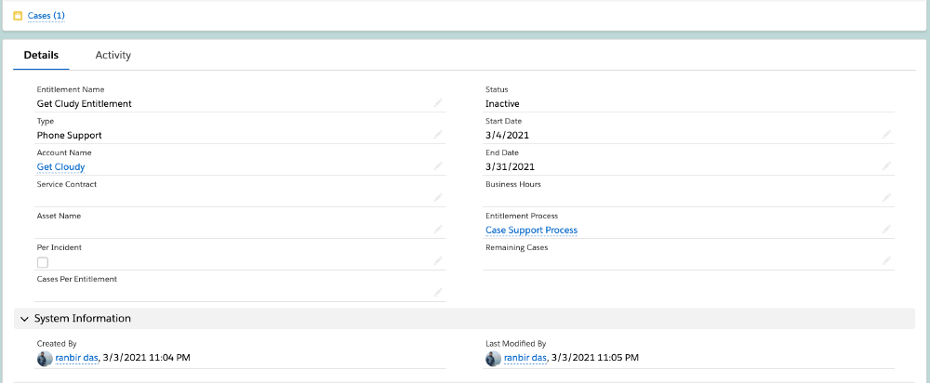The image size is (930, 383).
Task: Edit the Type field pencil icon
Action: click(438, 135)
